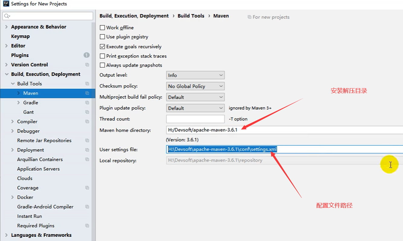Click the project-level icon beside Remote Jar Repositories
Viewport: 403px width, 241px height.
pos(87,140)
